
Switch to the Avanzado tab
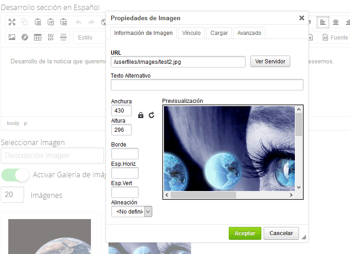click(x=249, y=33)
